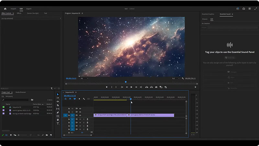Click the Project panel search field
The height and width of the screenshot is (146, 259).
click(15, 100)
